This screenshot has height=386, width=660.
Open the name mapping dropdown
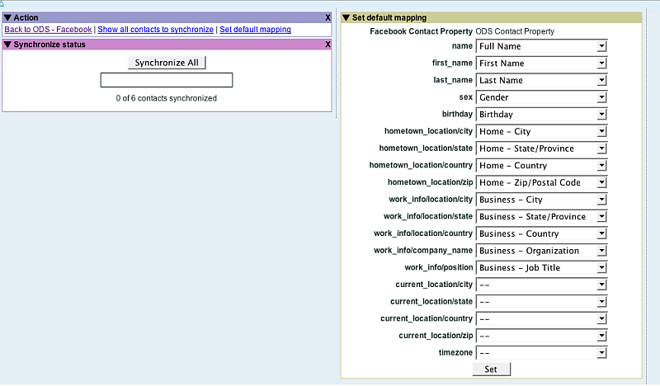(541, 46)
